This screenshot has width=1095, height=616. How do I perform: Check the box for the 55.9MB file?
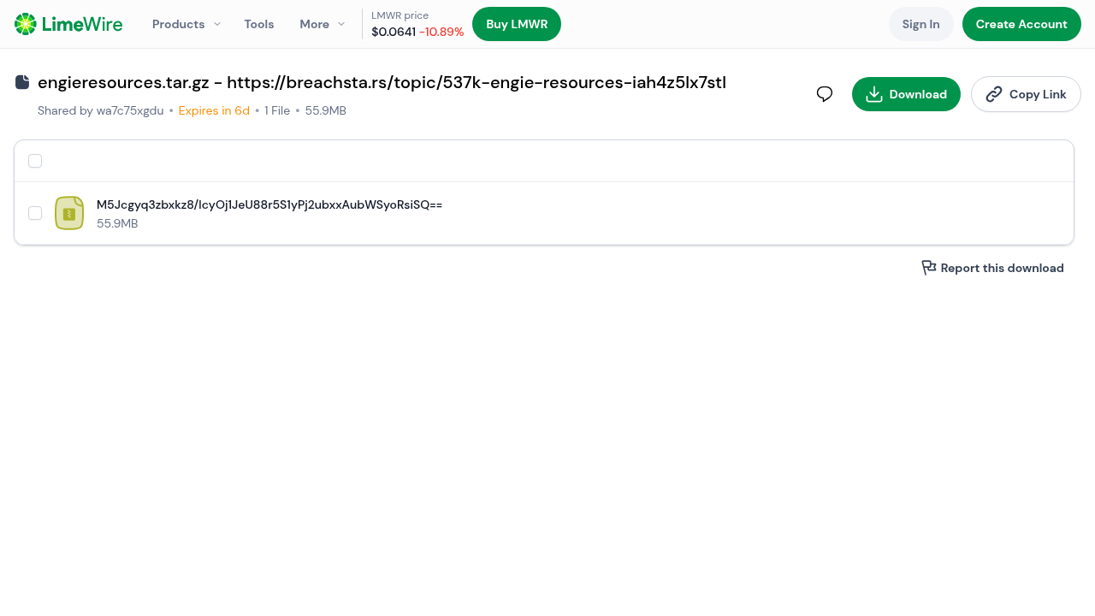click(x=35, y=213)
